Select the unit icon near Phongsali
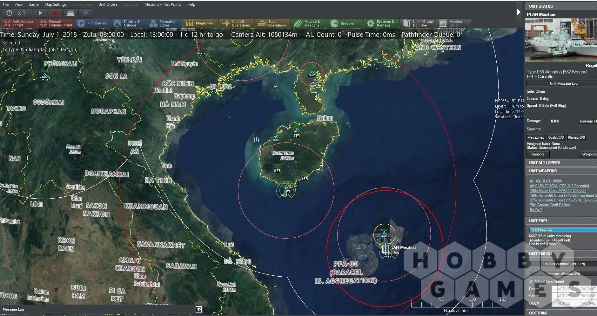 coord(44,76)
